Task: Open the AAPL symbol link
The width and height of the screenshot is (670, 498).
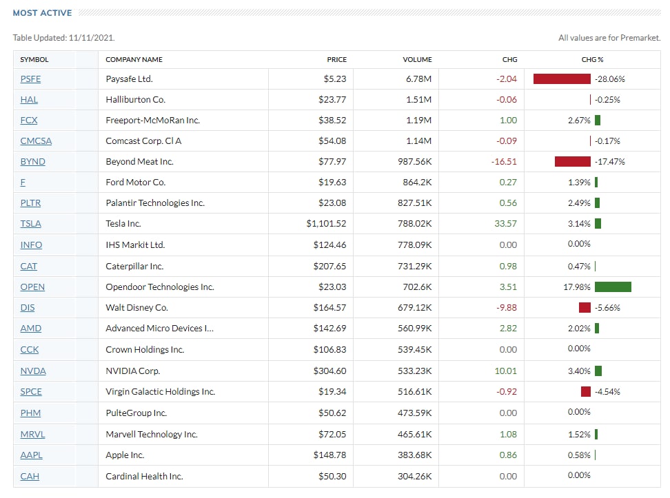Action: pos(31,455)
